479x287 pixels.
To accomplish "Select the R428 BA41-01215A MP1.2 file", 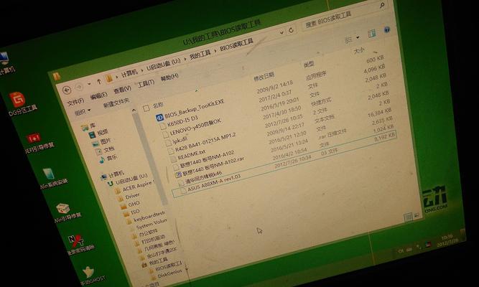I will click(205, 143).
